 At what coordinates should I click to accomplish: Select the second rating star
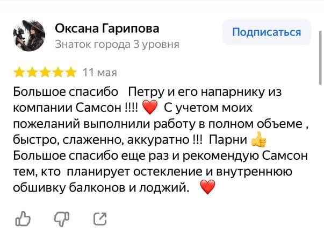pos(32,73)
